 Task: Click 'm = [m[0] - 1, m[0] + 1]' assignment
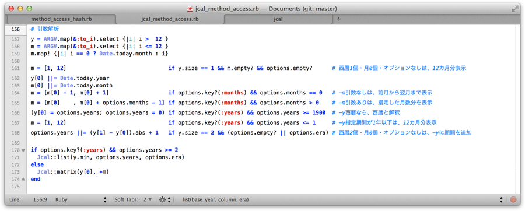click(69, 92)
